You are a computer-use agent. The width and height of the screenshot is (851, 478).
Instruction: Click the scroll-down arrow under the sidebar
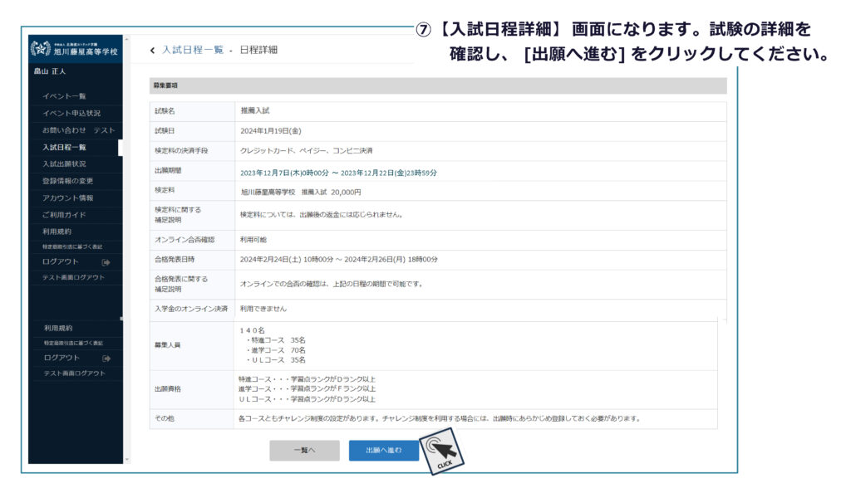126,458
